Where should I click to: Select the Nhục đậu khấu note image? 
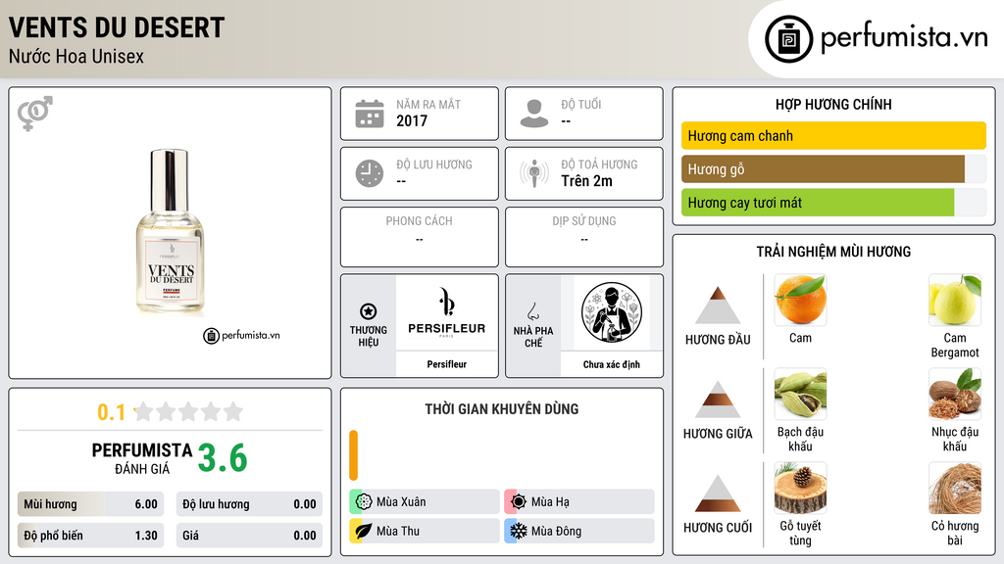pyautogui.click(x=955, y=394)
